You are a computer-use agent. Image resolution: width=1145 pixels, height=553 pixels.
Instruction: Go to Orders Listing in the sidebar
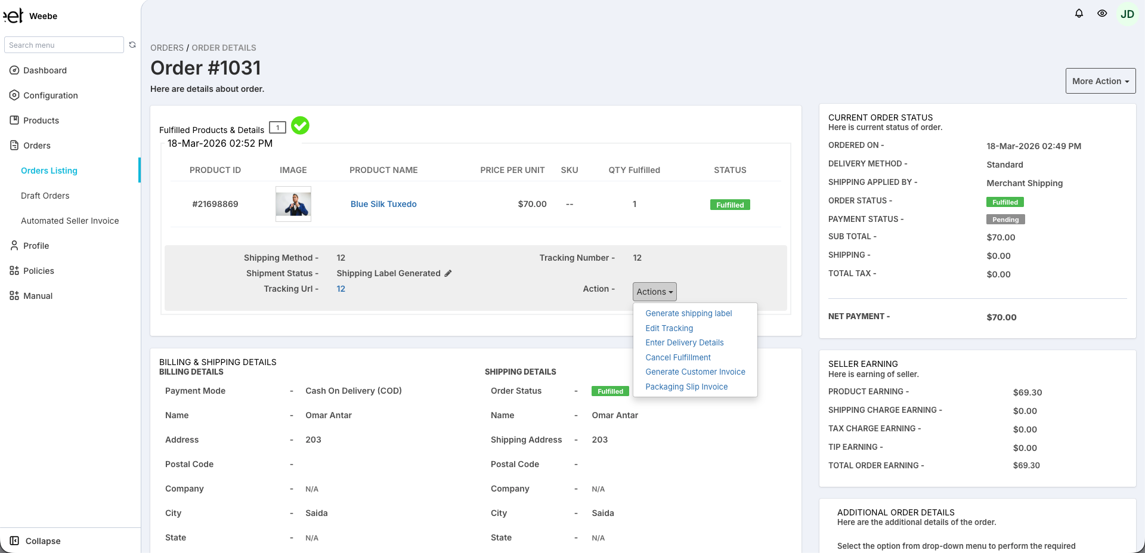point(49,171)
